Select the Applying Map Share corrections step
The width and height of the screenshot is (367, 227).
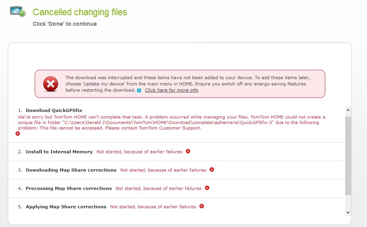coord(66,207)
